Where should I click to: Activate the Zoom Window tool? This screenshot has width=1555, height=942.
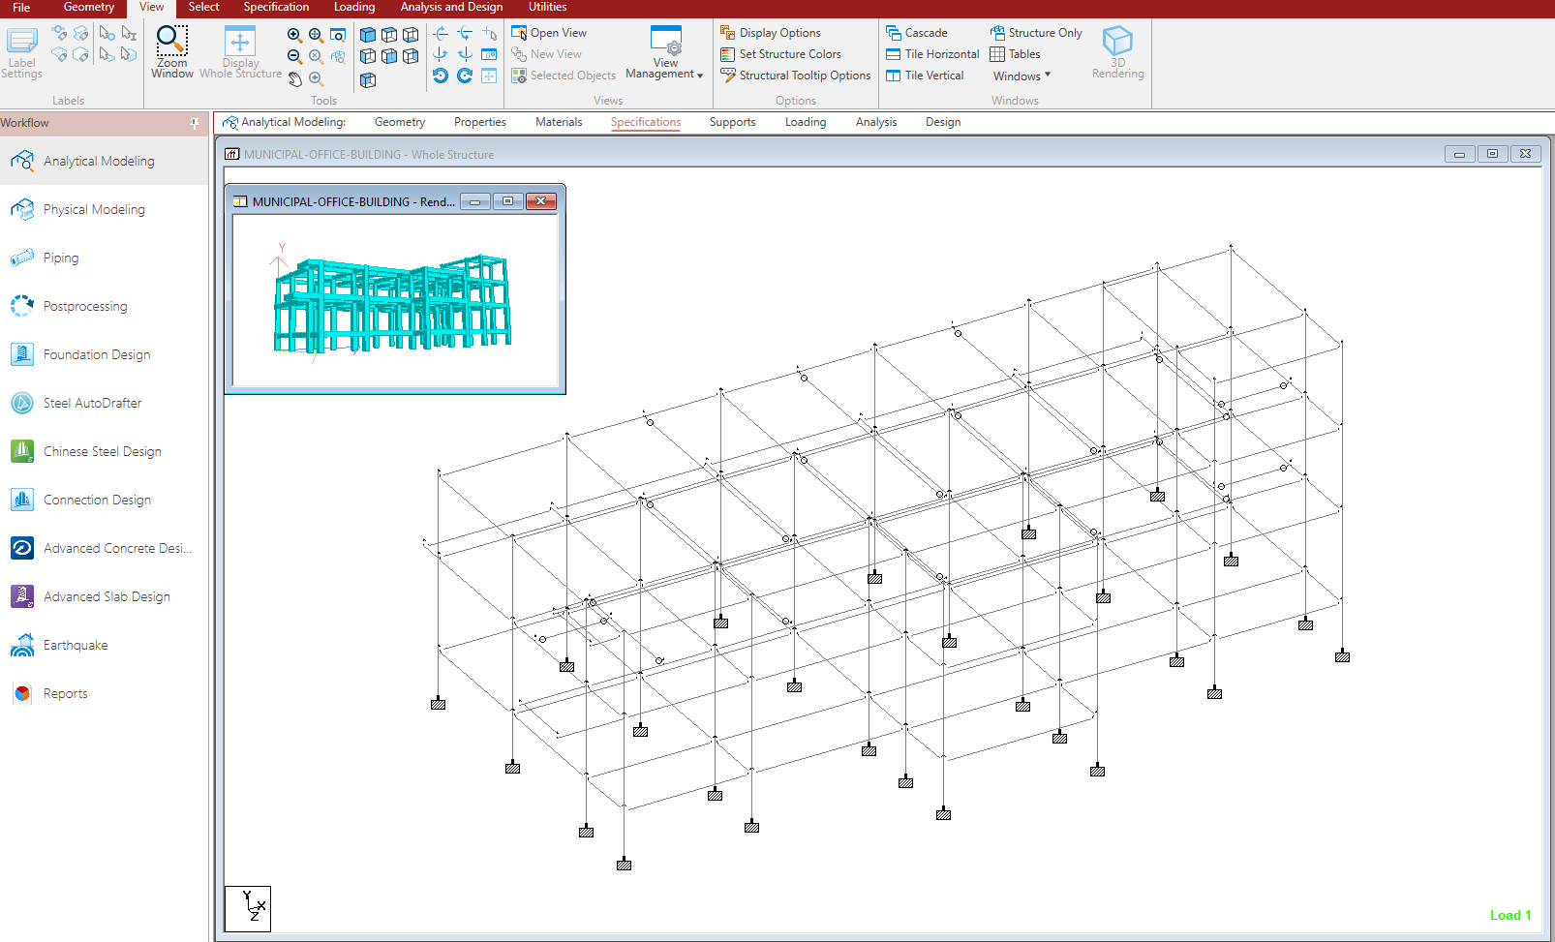[171, 52]
